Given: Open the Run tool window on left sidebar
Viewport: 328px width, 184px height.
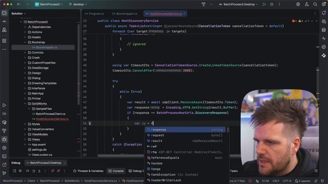Looking at the screenshot, I should point(4,105).
